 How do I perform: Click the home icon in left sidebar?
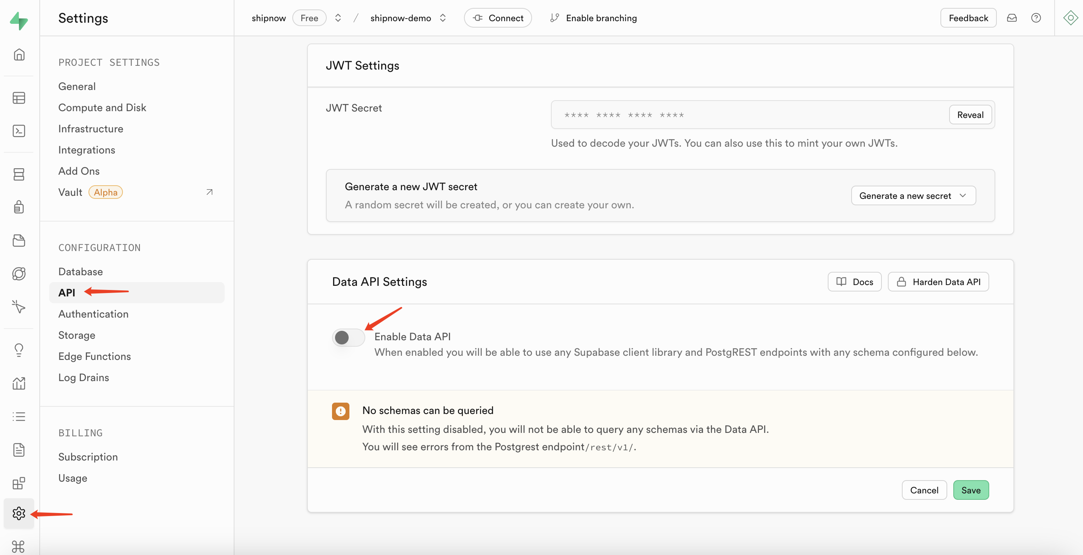pyautogui.click(x=19, y=54)
